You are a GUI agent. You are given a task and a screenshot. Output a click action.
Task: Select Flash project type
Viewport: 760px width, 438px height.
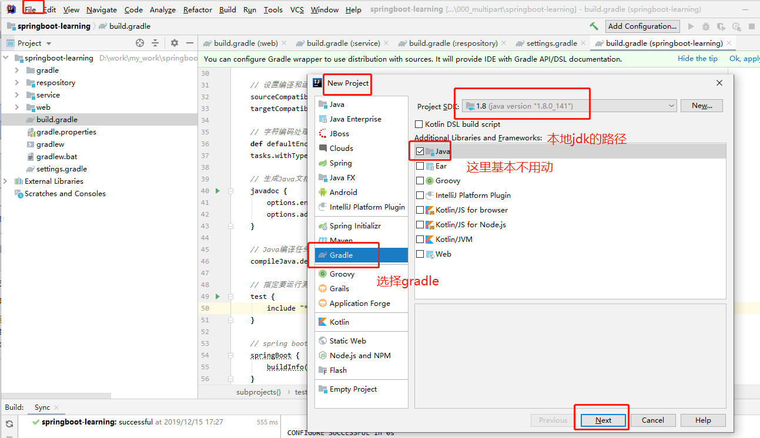(x=361, y=370)
